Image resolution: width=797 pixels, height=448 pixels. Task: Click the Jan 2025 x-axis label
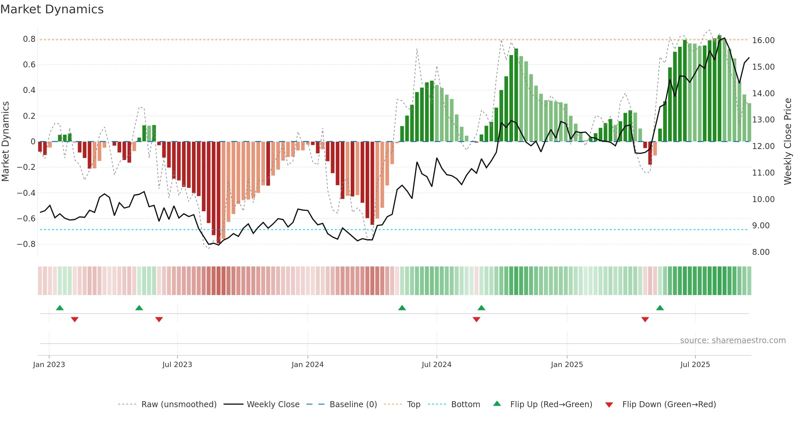point(567,364)
